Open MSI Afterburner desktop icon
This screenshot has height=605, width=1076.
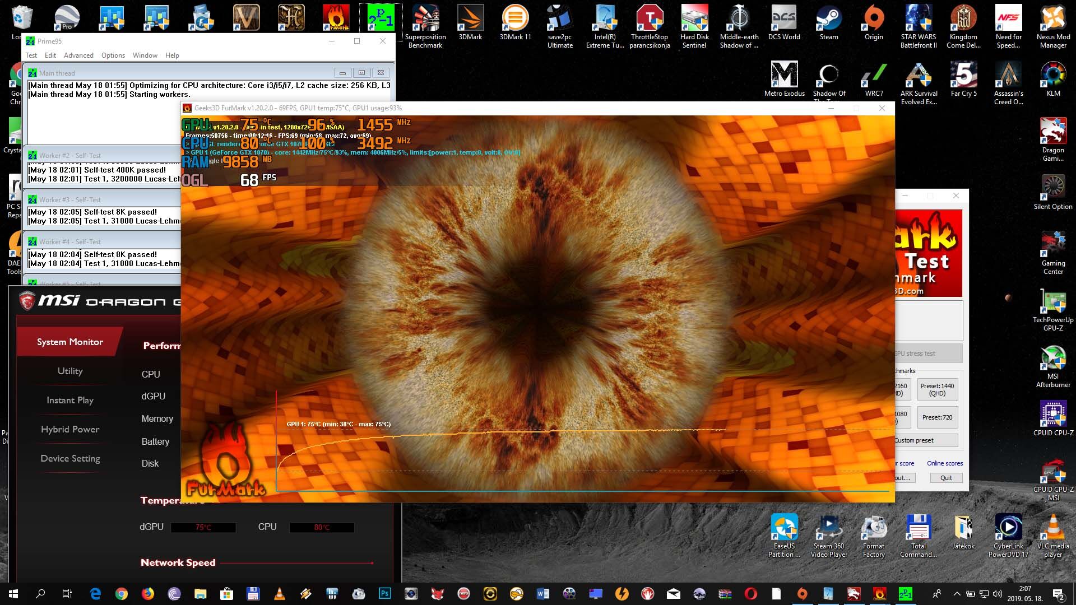(x=1053, y=367)
